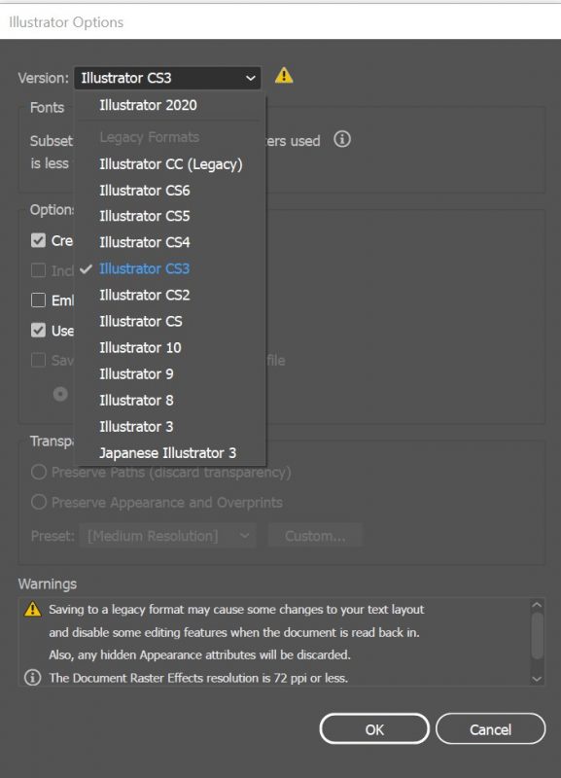Collapse the Version dropdown showing Illustrator CS3
This screenshot has height=778, width=561.
click(x=167, y=78)
